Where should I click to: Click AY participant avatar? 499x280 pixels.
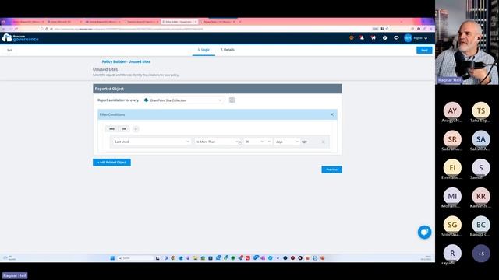pyautogui.click(x=452, y=110)
